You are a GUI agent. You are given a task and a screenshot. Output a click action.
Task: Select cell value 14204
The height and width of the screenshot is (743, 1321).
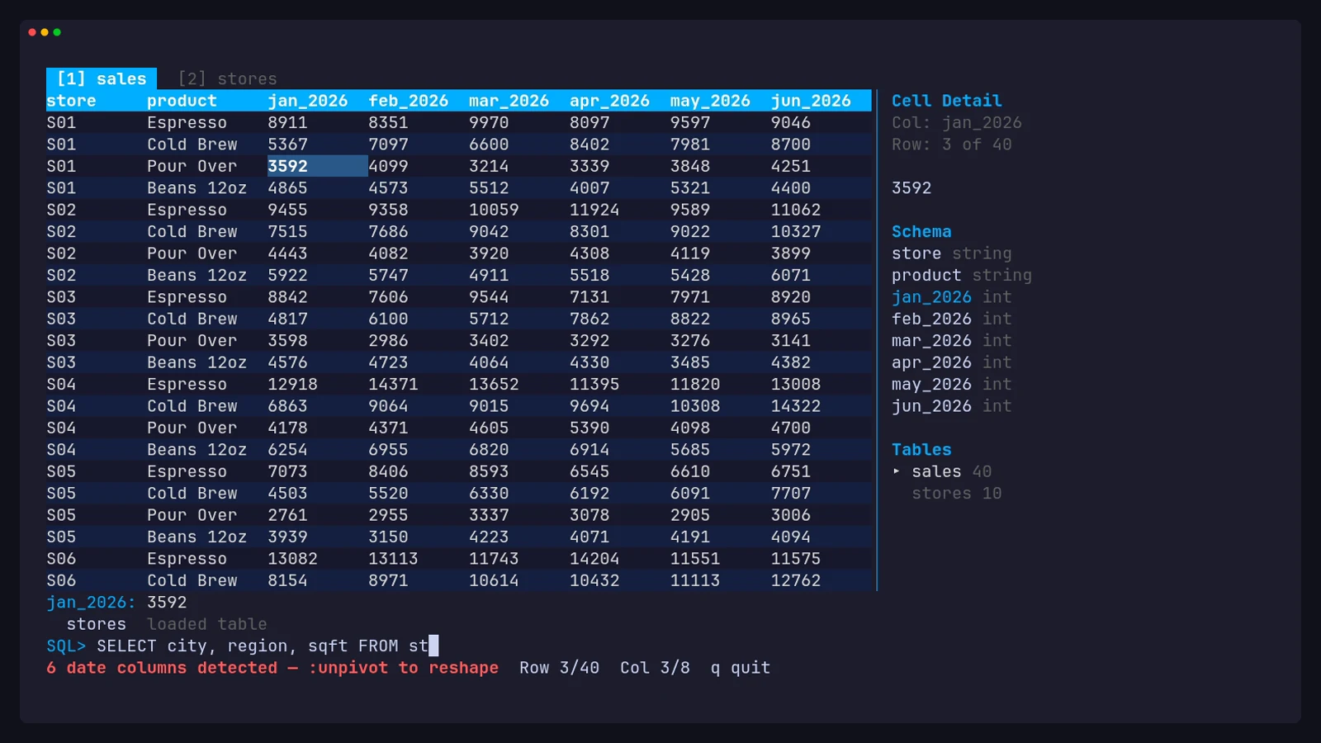point(594,558)
